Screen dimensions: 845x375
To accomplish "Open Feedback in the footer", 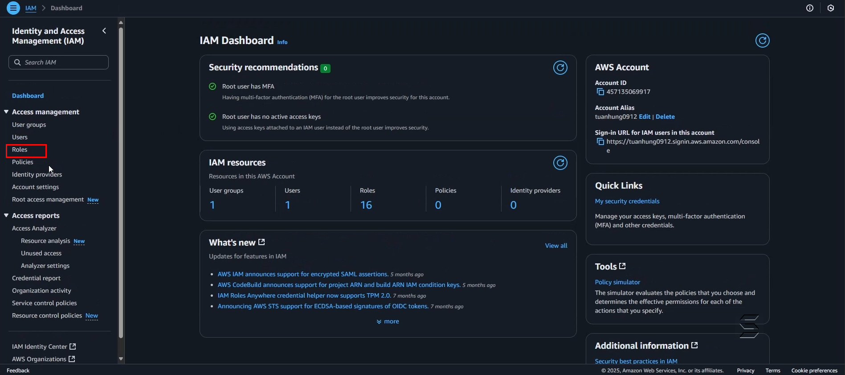I will point(18,370).
